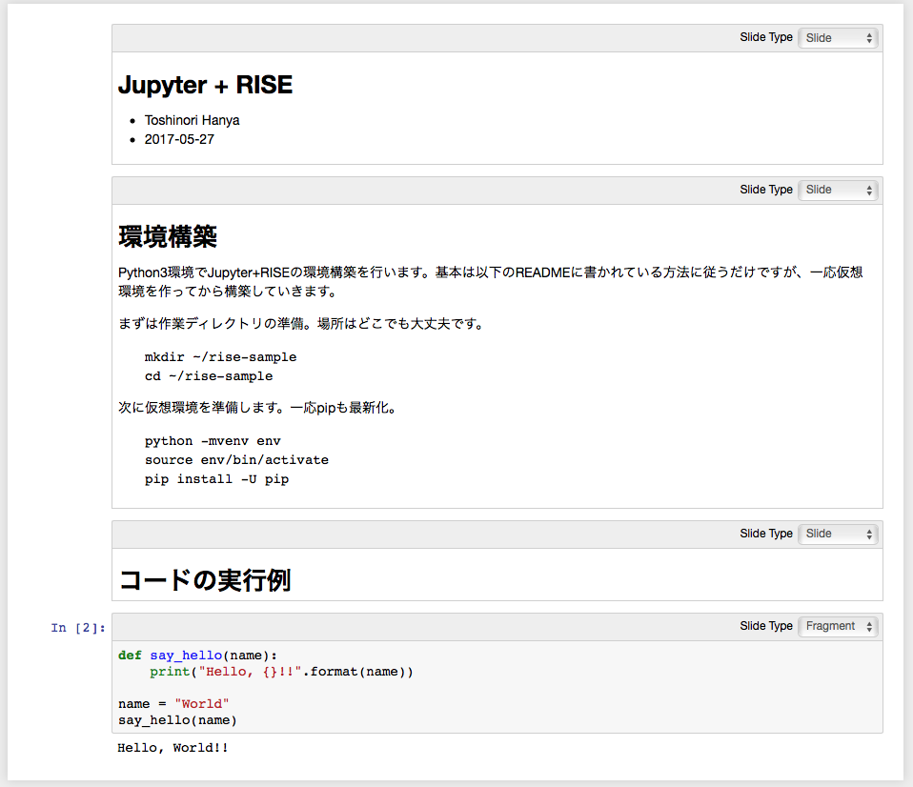Click the source env/bin/activate line
This screenshot has width=913, height=787.
[x=236, y=460]
